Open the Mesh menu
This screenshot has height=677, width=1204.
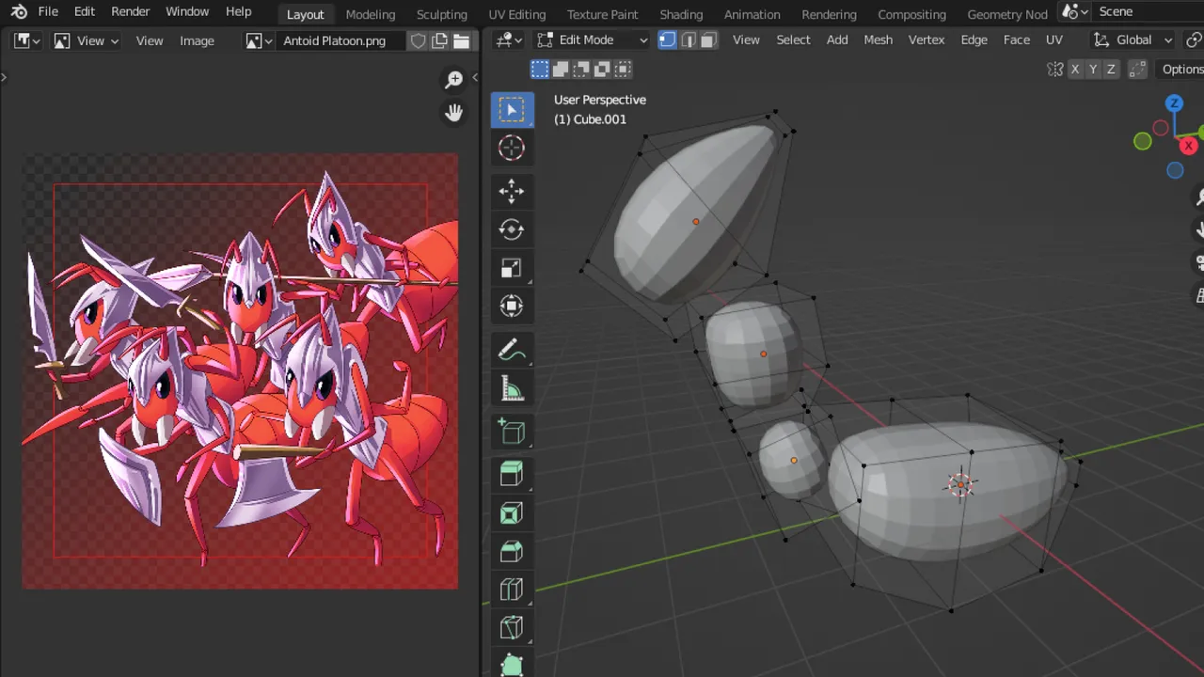coord(878,39)
